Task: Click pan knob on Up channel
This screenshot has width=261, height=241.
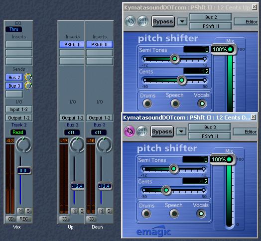Action: [x=77, y=145]
